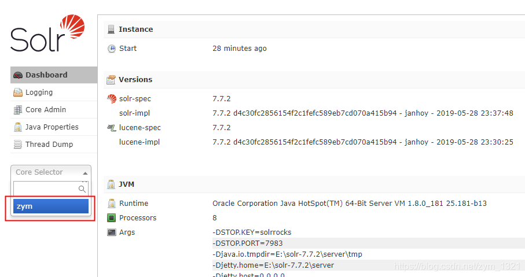Click the Processors chip icon
Viewport: 525px width, 277px height.
point(112,218)
